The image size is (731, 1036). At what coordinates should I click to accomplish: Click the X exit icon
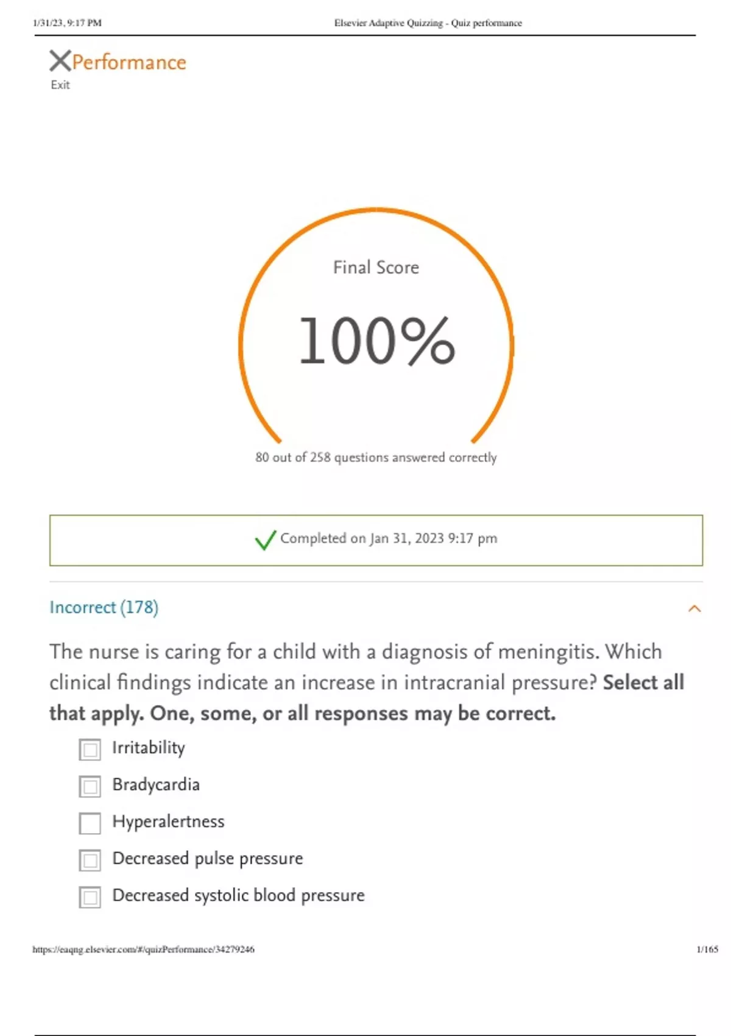(x=60, y=61)
